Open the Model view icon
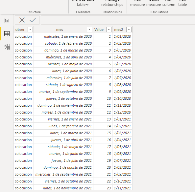 [x=7, y=47]
